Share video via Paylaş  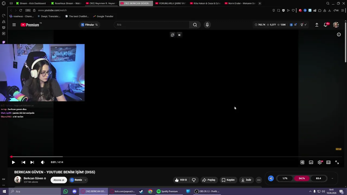(x=209, y=180)
